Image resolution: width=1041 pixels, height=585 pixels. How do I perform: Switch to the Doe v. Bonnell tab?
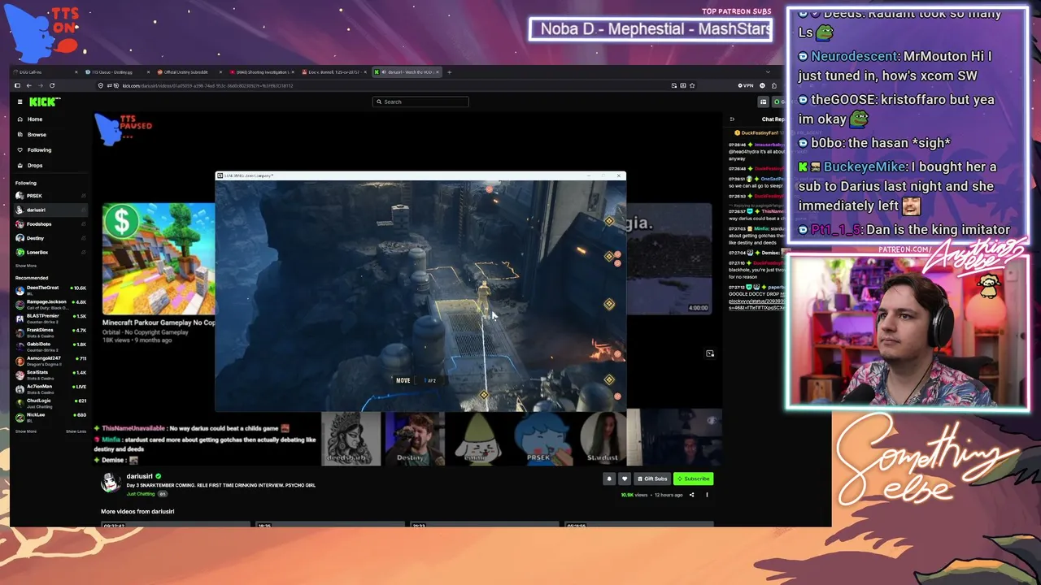point(333,72)
